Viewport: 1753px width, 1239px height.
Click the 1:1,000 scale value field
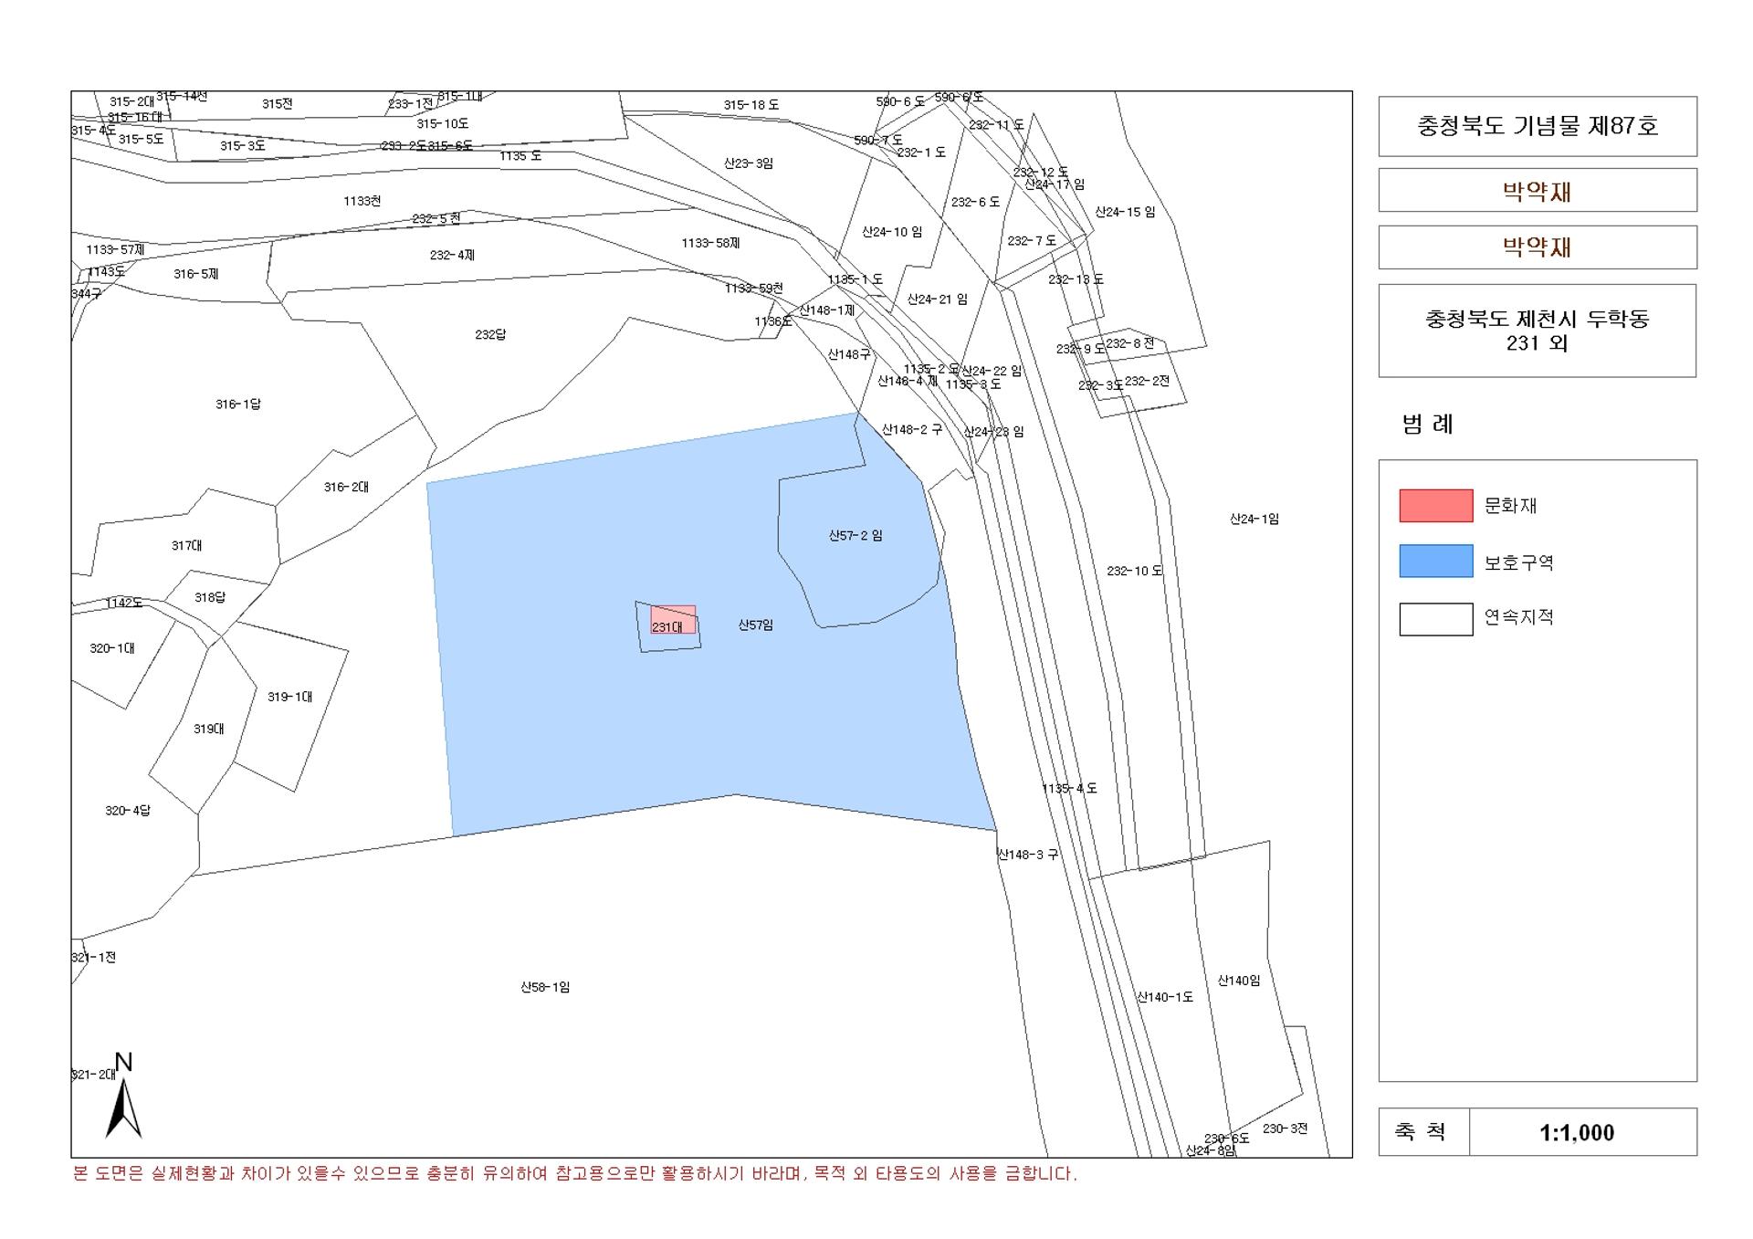(1583, 1132)
